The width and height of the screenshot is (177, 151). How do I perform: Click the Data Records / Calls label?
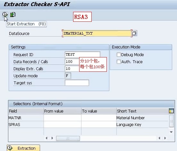31,62
